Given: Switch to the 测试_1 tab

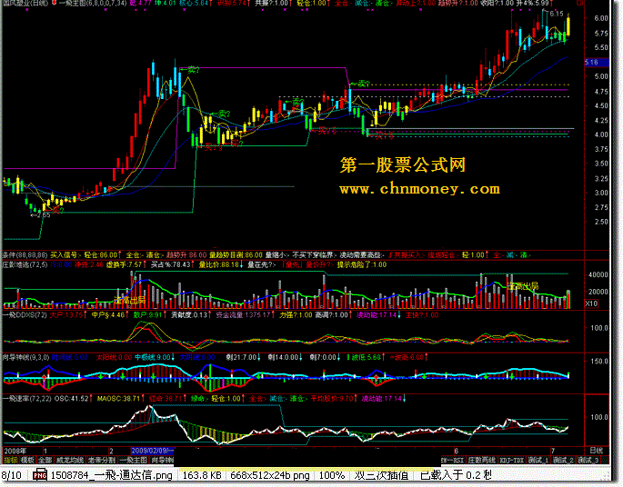Looking at the screenshot, I should pos(538,461).
